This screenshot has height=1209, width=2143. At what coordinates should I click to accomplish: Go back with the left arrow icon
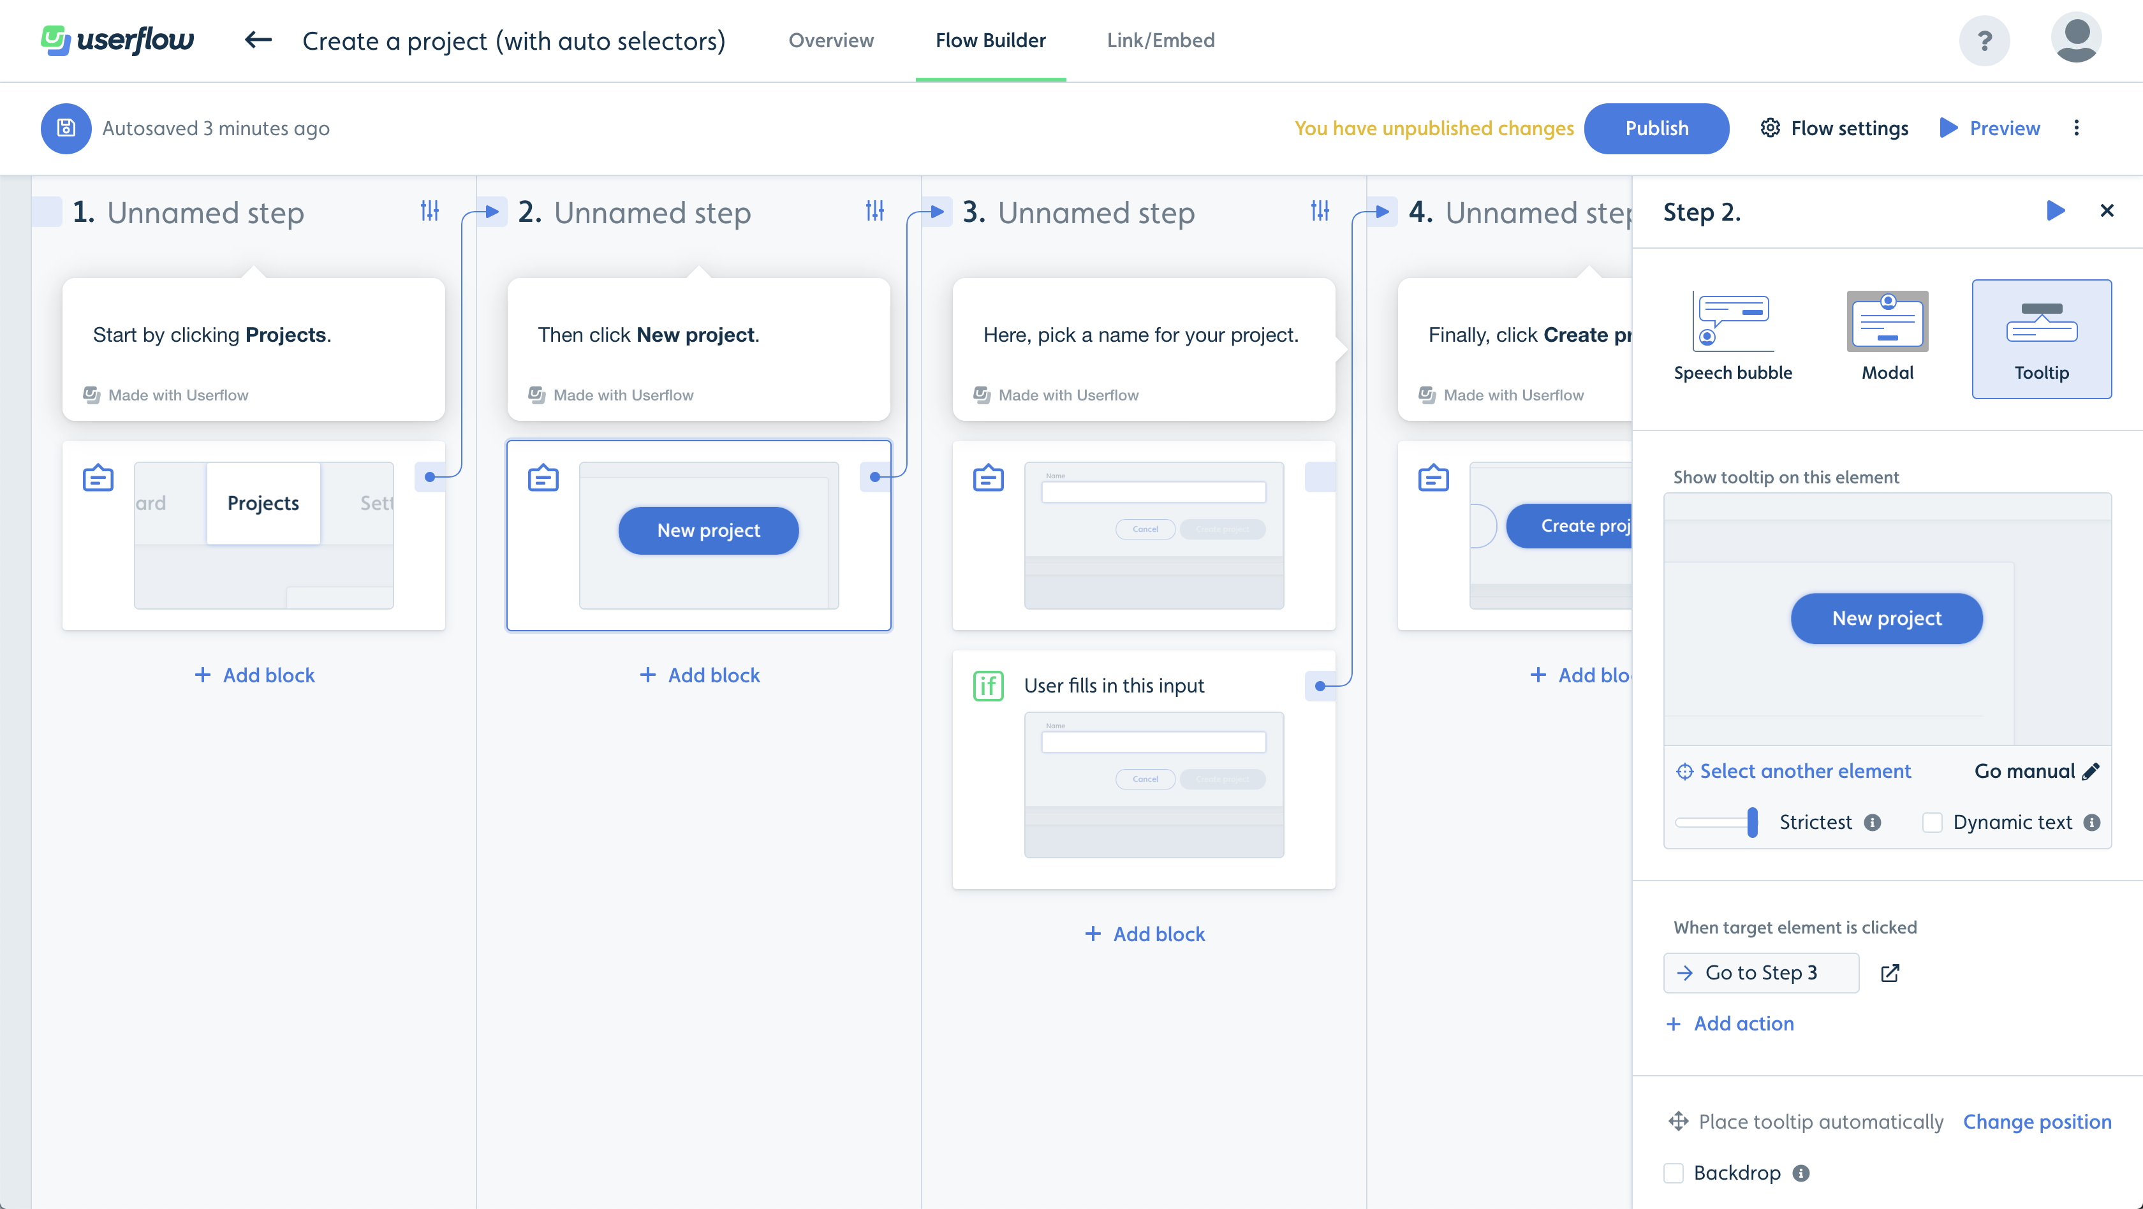point(258,40)
